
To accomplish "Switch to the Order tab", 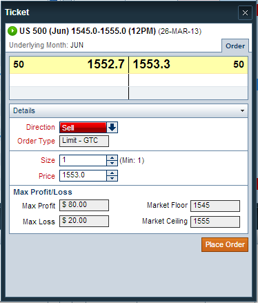I will click(235, 46).
